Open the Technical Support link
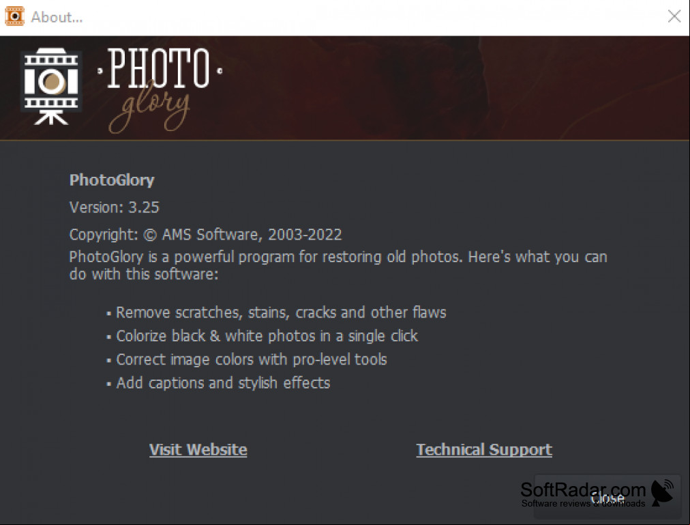This screenshot has height=525, width=690. coord(484,450)
